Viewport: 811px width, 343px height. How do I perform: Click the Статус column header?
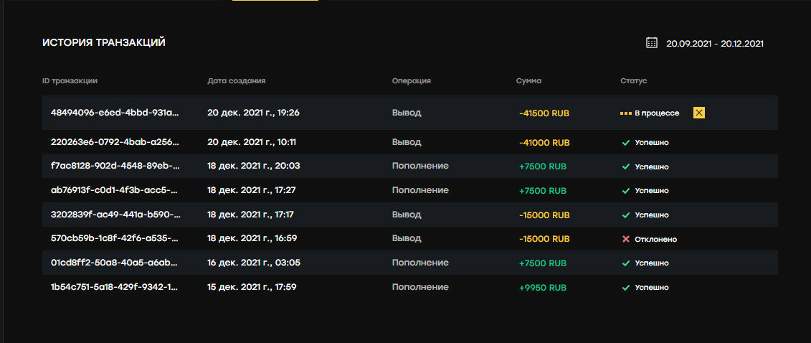[633, 81]
